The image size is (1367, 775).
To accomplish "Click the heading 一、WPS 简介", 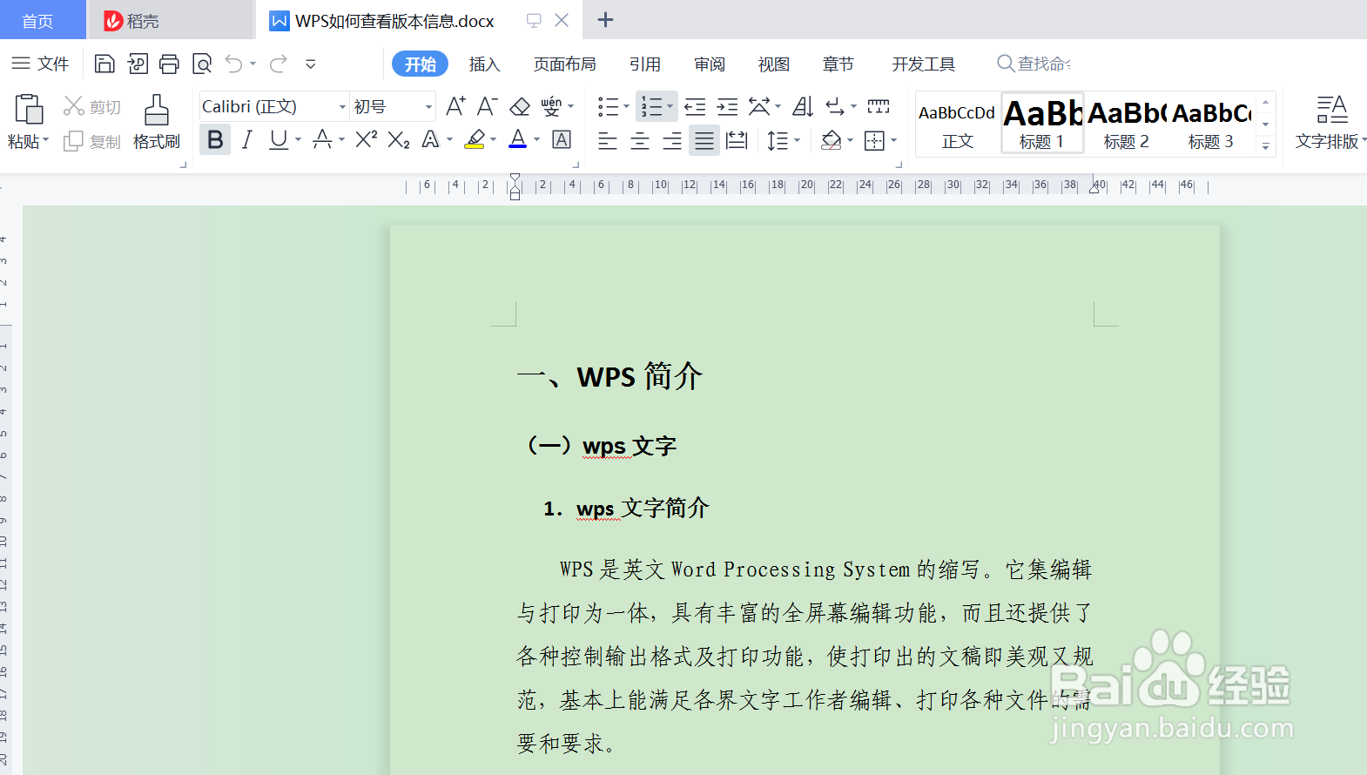I will click(609, 376).
